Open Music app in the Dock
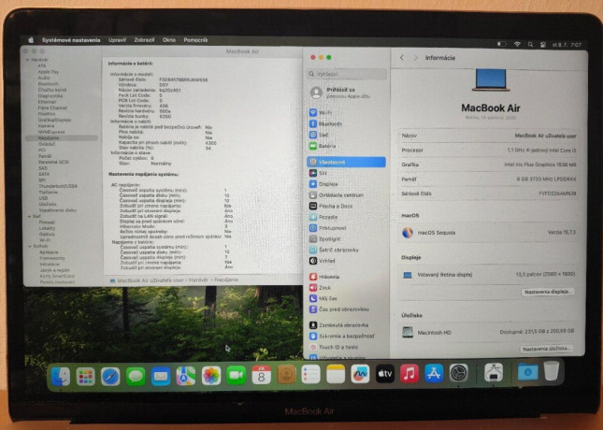This screenshot has height=430, width=603. pyautogui.click(x=409, y=374)
